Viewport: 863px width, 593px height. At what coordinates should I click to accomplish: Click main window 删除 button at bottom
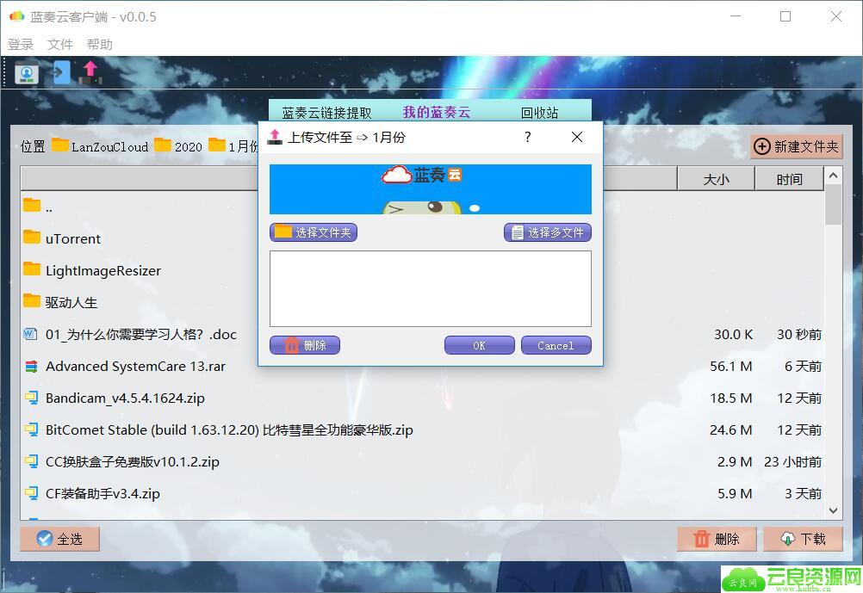(x=717, y=539)
